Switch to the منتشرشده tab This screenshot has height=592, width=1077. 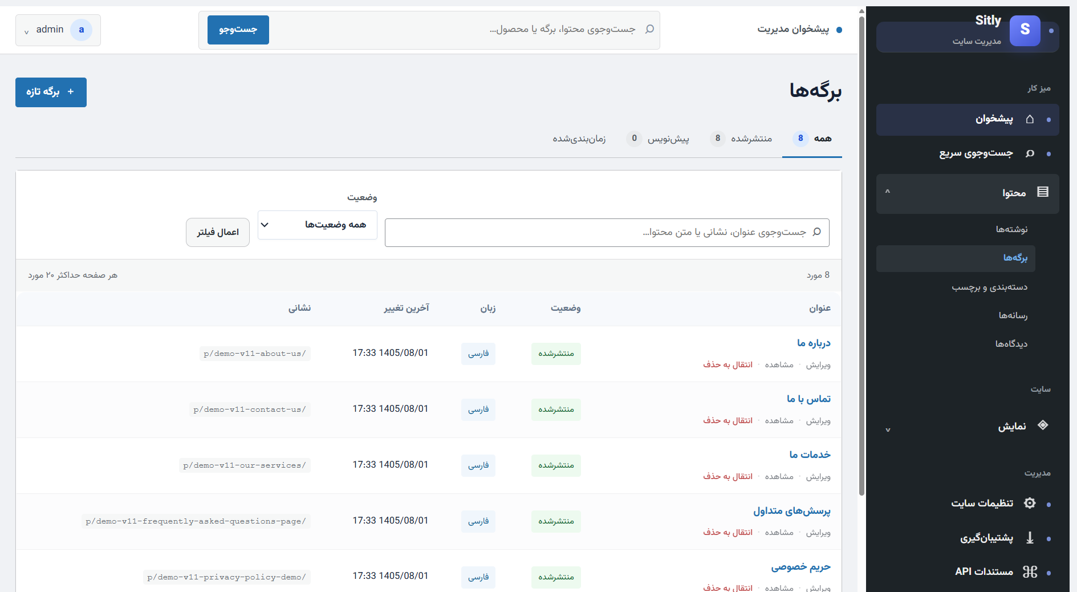click(x=741, y=139)
